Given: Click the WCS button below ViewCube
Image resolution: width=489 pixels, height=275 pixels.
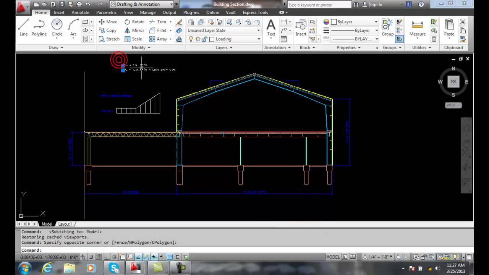Looking at the screenshot, I should coord(453,105).
